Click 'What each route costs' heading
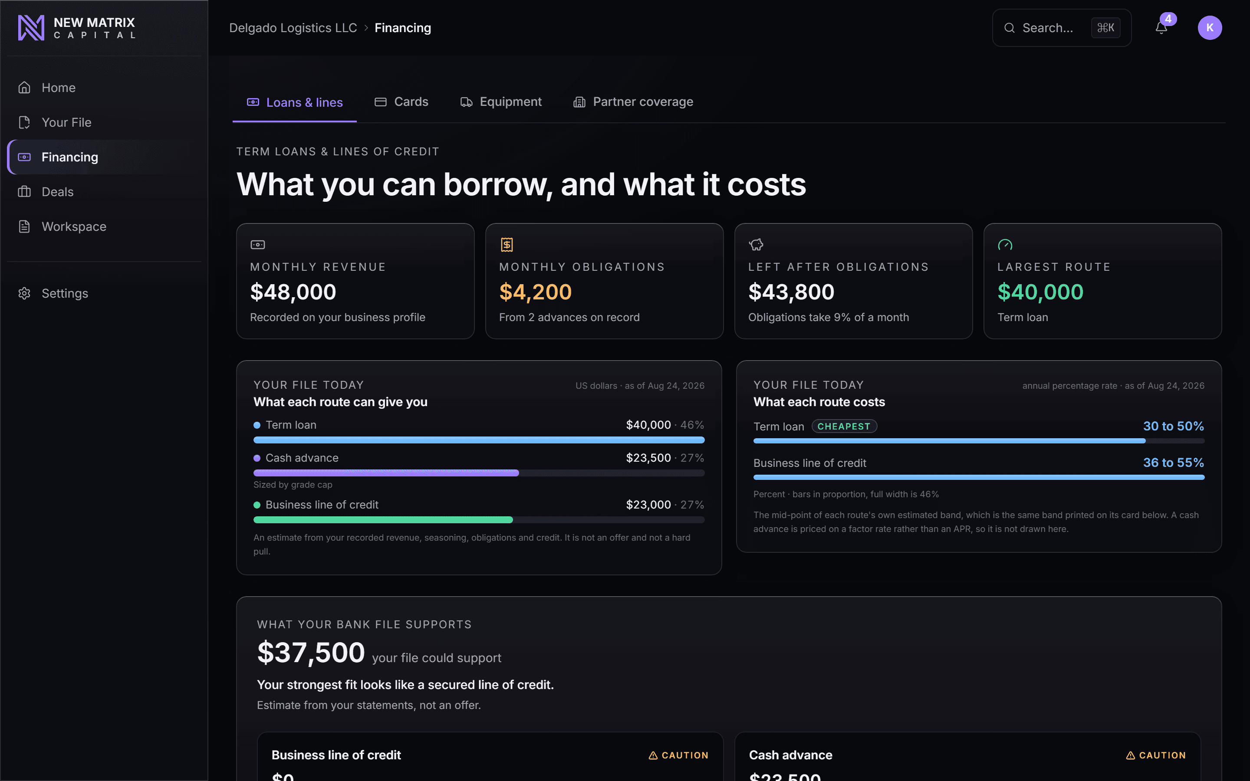The image size is (1250, 781). tap(819, 402)
